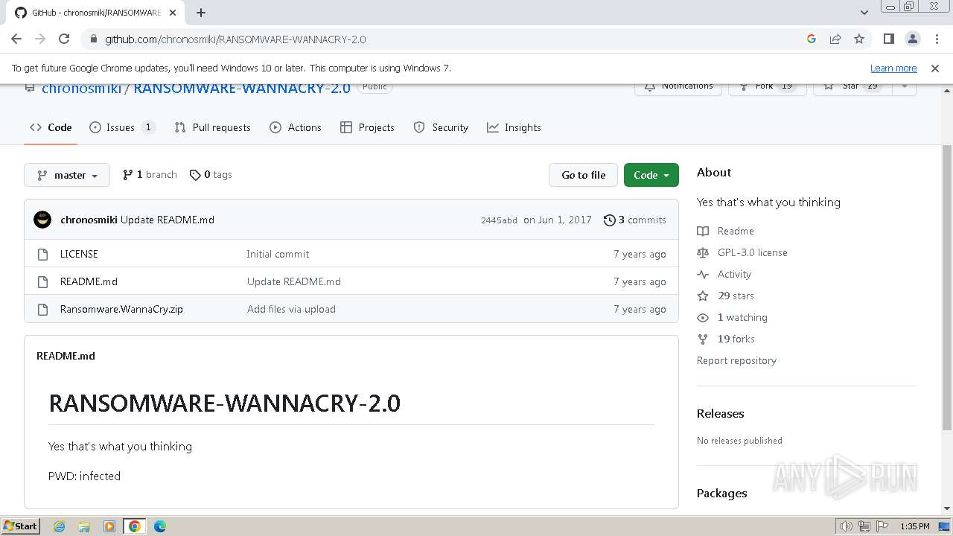
Task: Launch Internet Explorer from taskbar
Action: pyautogui.click(x=60, y=526)
